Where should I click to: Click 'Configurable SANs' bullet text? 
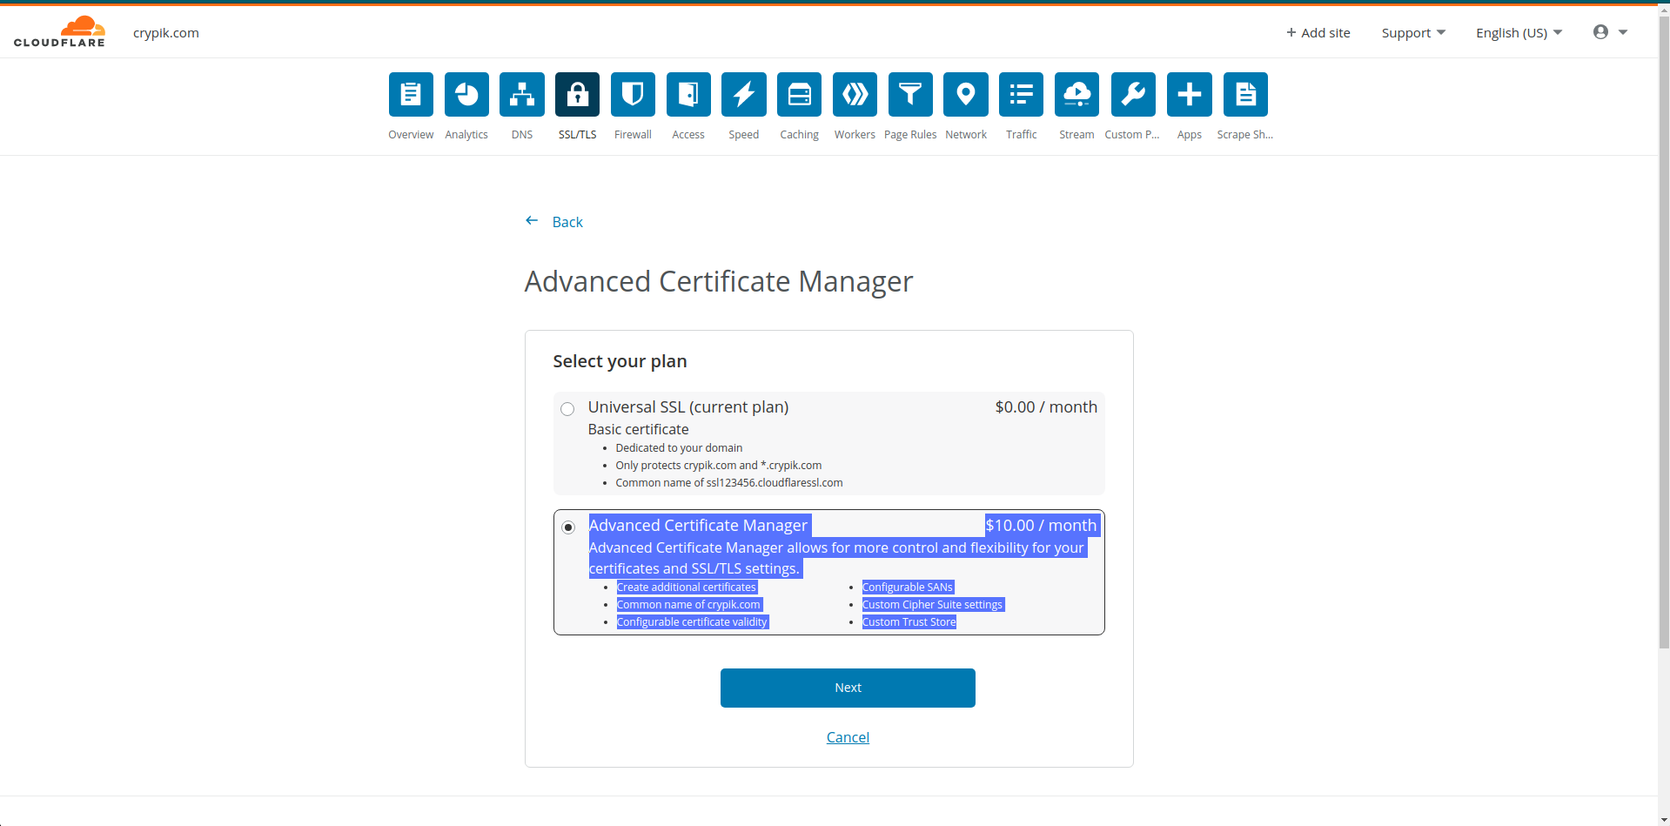click(907, 588)
